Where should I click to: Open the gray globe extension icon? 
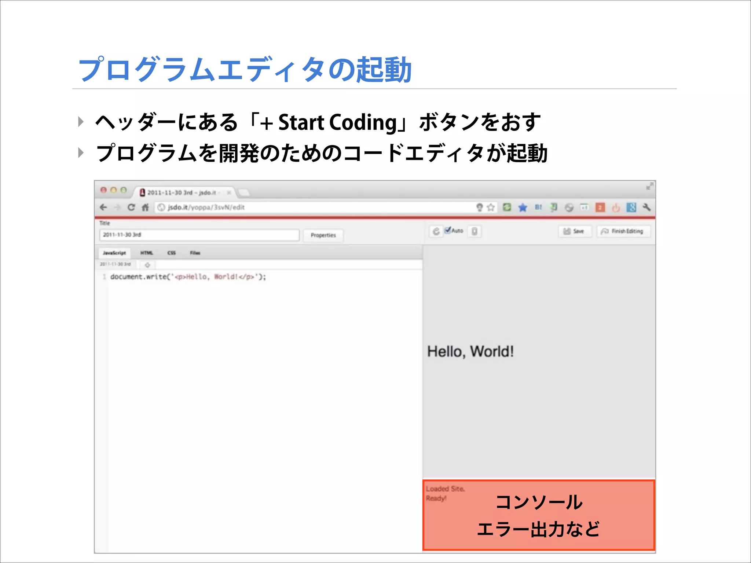[x=569, y=208]
